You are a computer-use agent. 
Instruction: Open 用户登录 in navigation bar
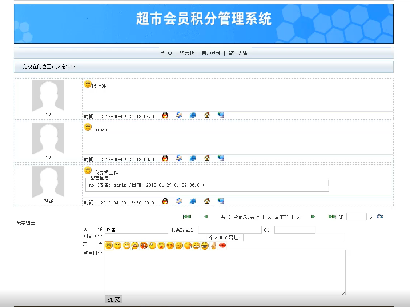pyautogui.click(x=211, y=53)
